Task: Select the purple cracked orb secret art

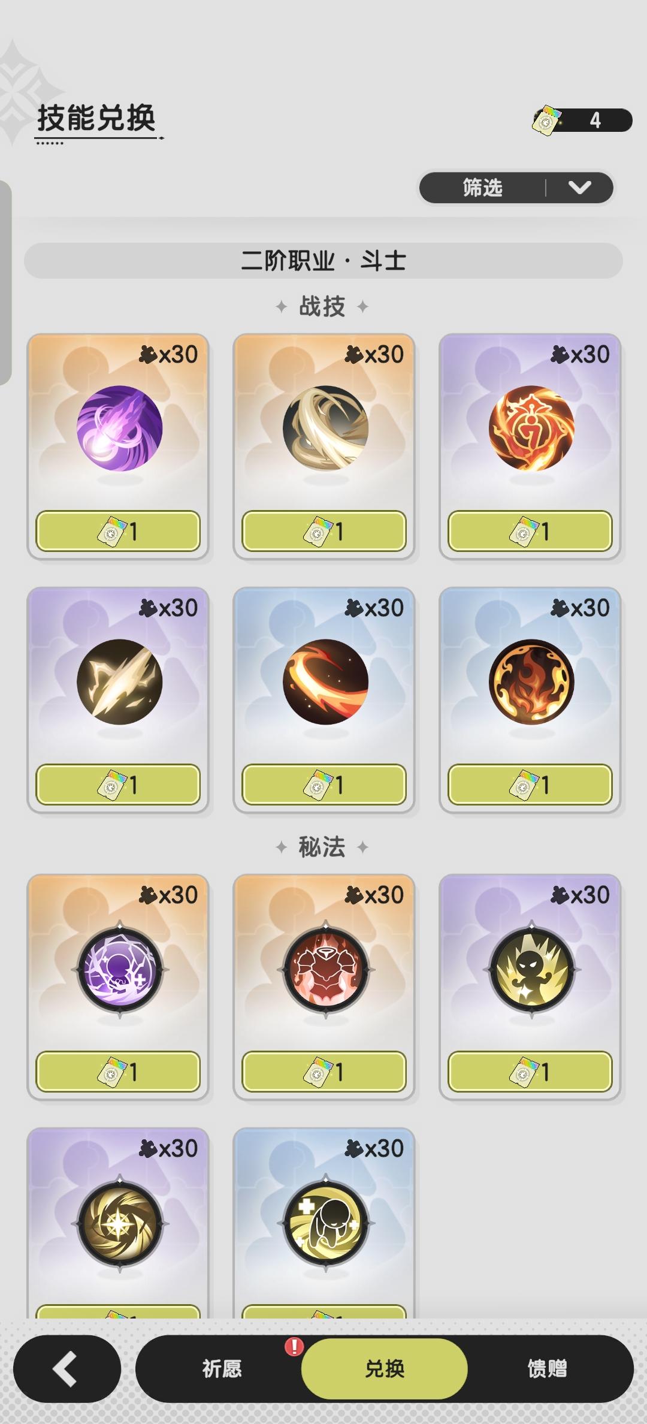Action: pyautogui.click(x=119, y=969)
